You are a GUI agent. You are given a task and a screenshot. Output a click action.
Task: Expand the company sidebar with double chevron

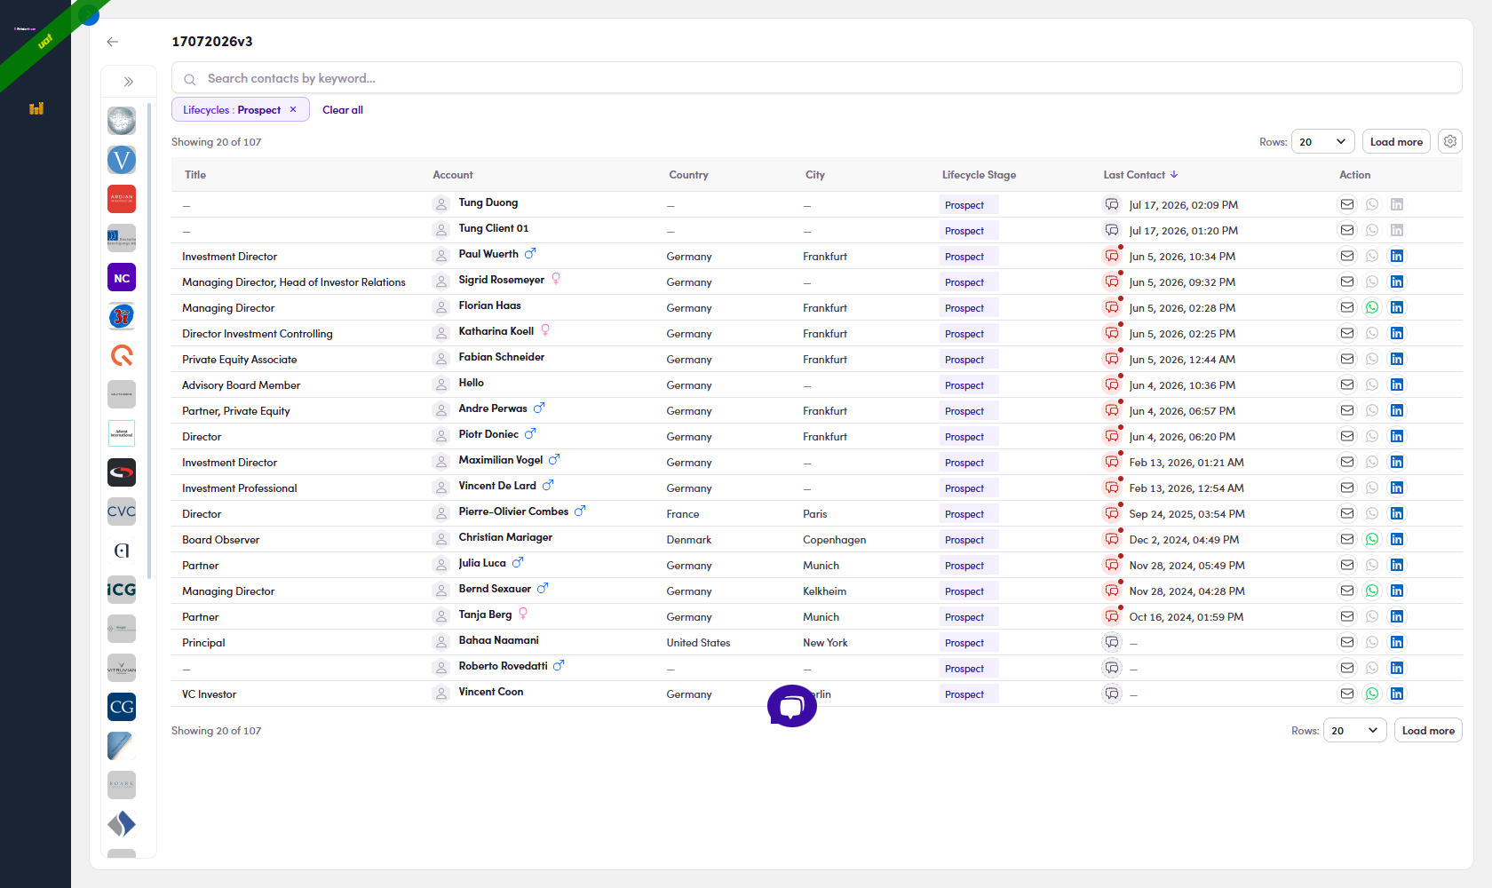click(129, 82)
